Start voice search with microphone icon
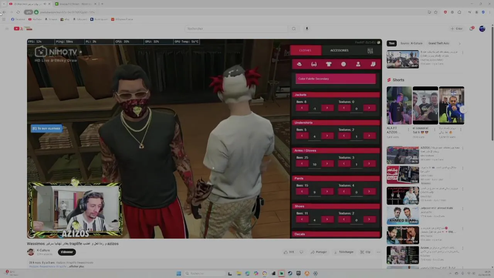The height and width of the screenshot is (278, 494). (307, 29)
